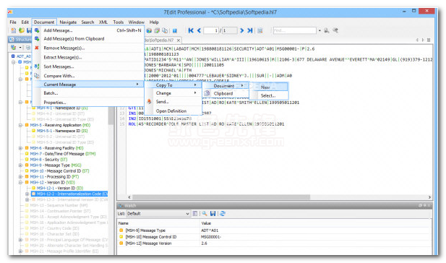Expand the MSH-9 Message Type node
The width and height of the screenshot is (446, 263).
click(x=20, y=165)
